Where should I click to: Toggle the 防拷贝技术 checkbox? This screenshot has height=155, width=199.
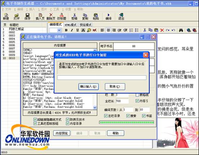(x=68, y=119)
